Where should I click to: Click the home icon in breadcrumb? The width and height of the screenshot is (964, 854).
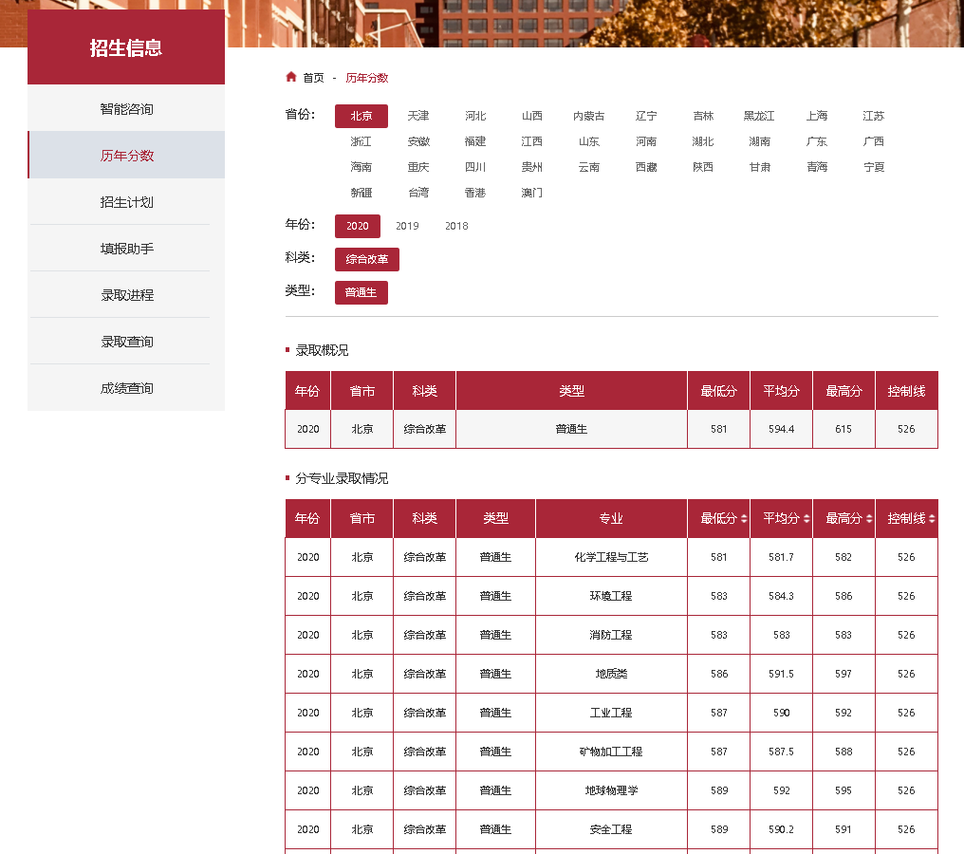tap(291, 78)
